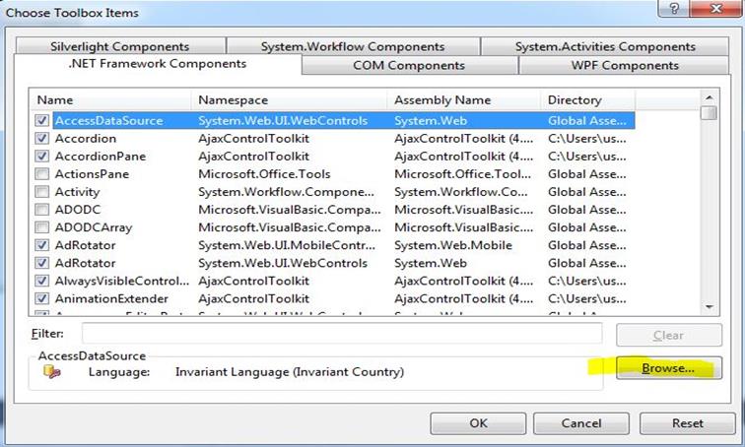Uncheck the AnimationExtender checkbox
745x447 pixels.
click(x=41, y=298)
